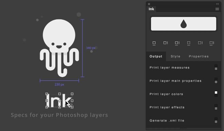Click the ink drop document button
This screenshot has height=131, width=224.
183,24
